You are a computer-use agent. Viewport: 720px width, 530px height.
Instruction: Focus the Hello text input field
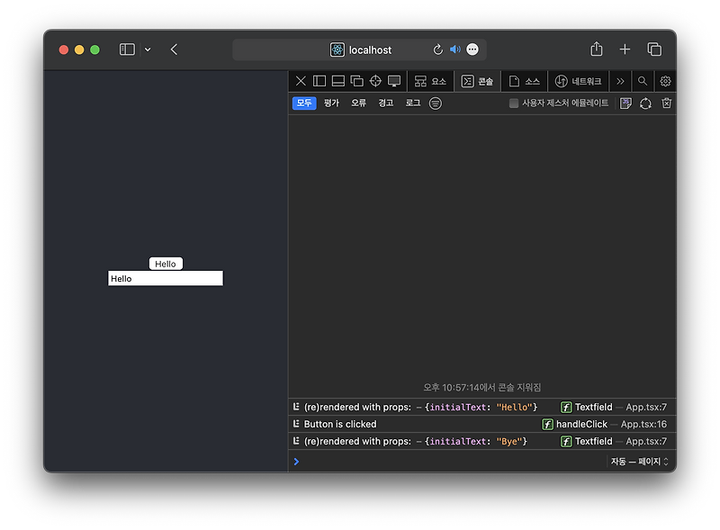(x=166, y=278)
